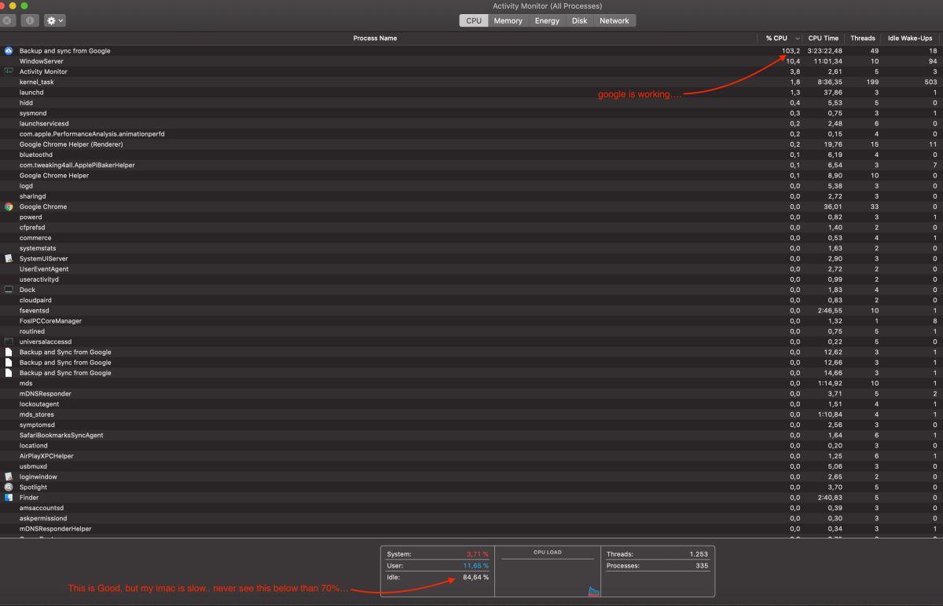This screenshot has width=943, height=606.
Task: Click the Activity Monitor process icon
Action: [9, 71]
